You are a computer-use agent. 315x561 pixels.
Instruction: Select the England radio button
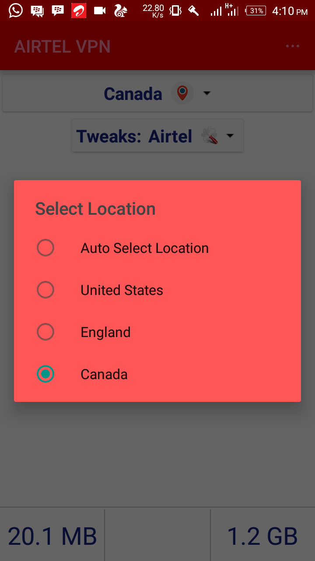(45, 332)
